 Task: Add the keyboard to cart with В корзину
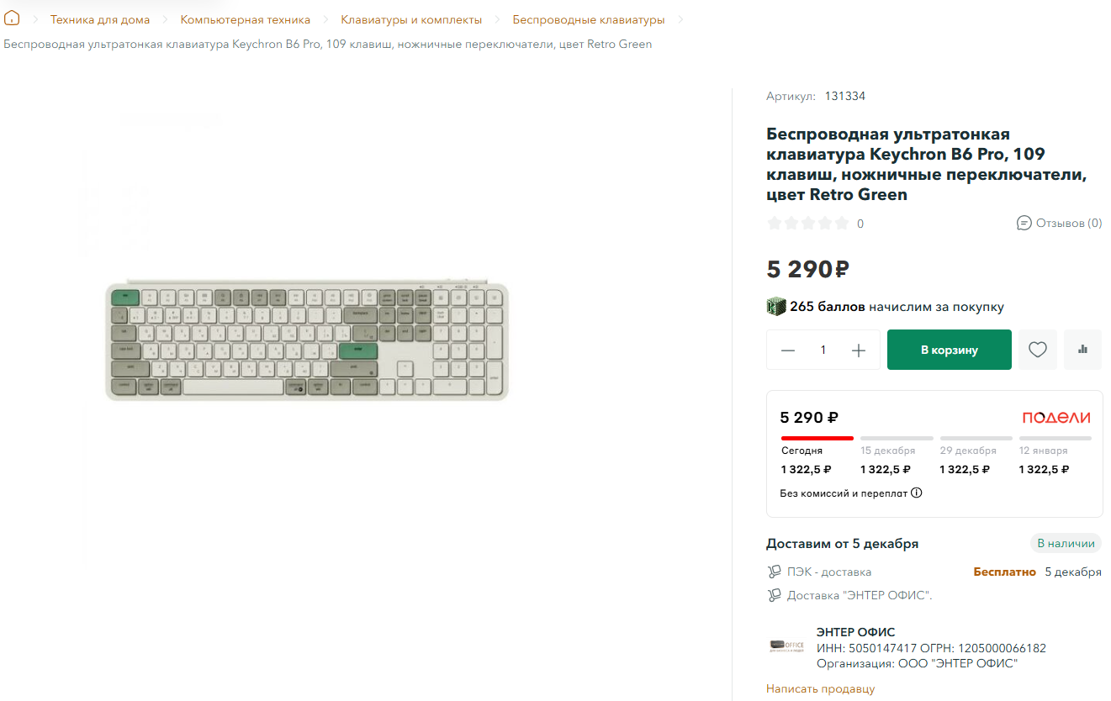tap(950, 350)
